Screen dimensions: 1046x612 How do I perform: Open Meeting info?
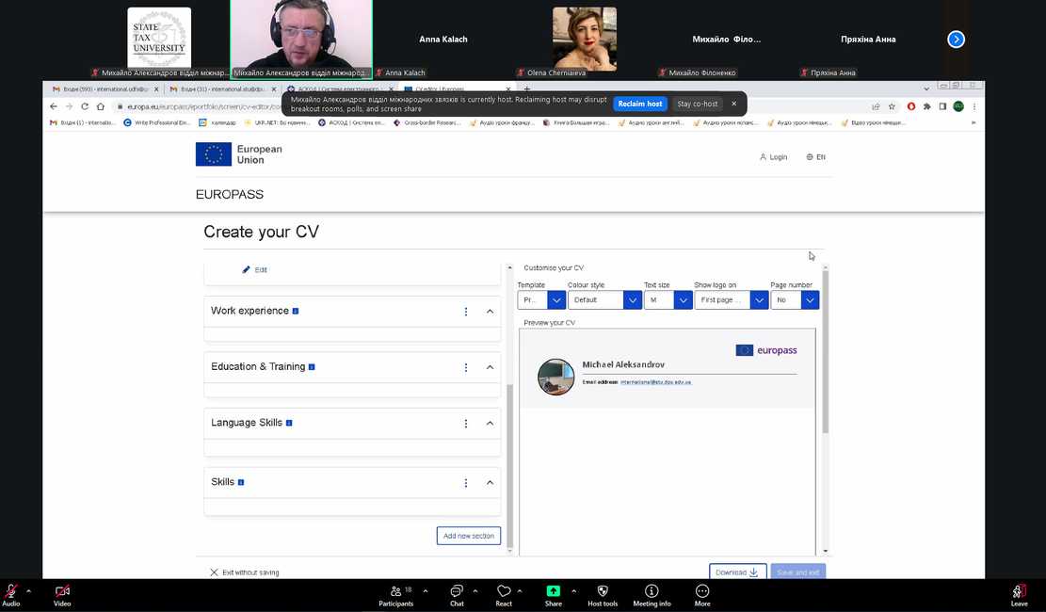[x=652, y=592]
